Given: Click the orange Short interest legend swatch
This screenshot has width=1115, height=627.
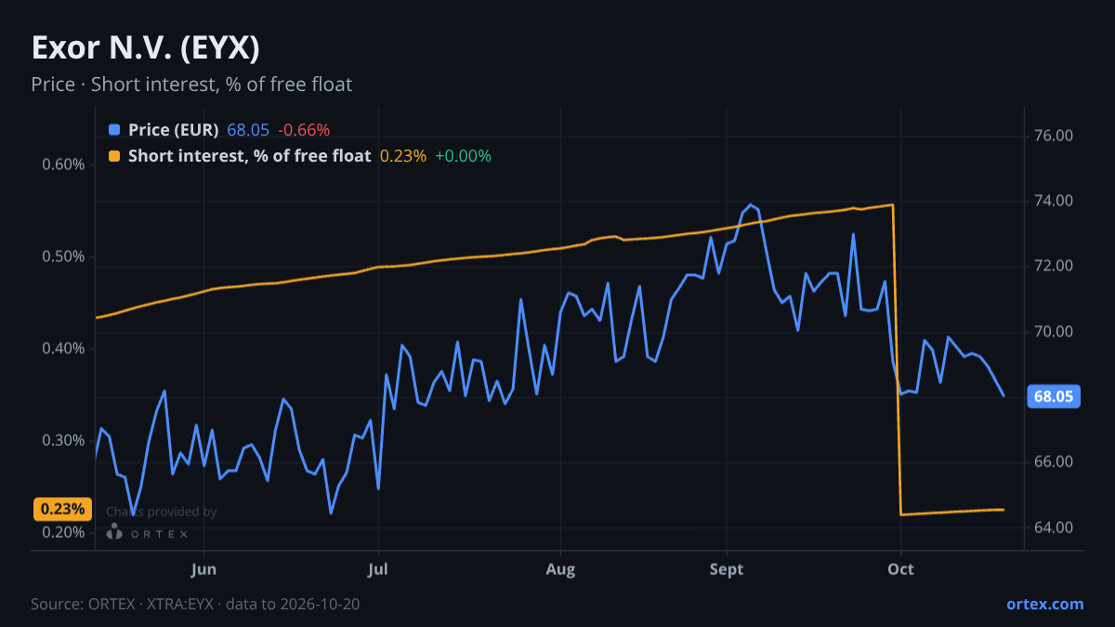Looking at the screenshot, I should pyautogui.click(x=114, y=156).
